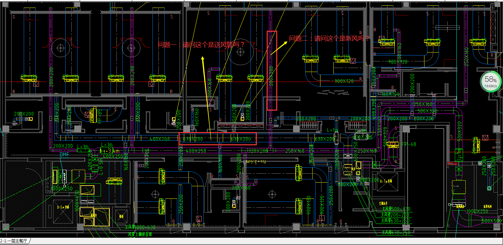Image resolution: width=503 pixels, height=245 pixels.
Task: Click the FP-68 fan coil label
Action: point(409,144)
